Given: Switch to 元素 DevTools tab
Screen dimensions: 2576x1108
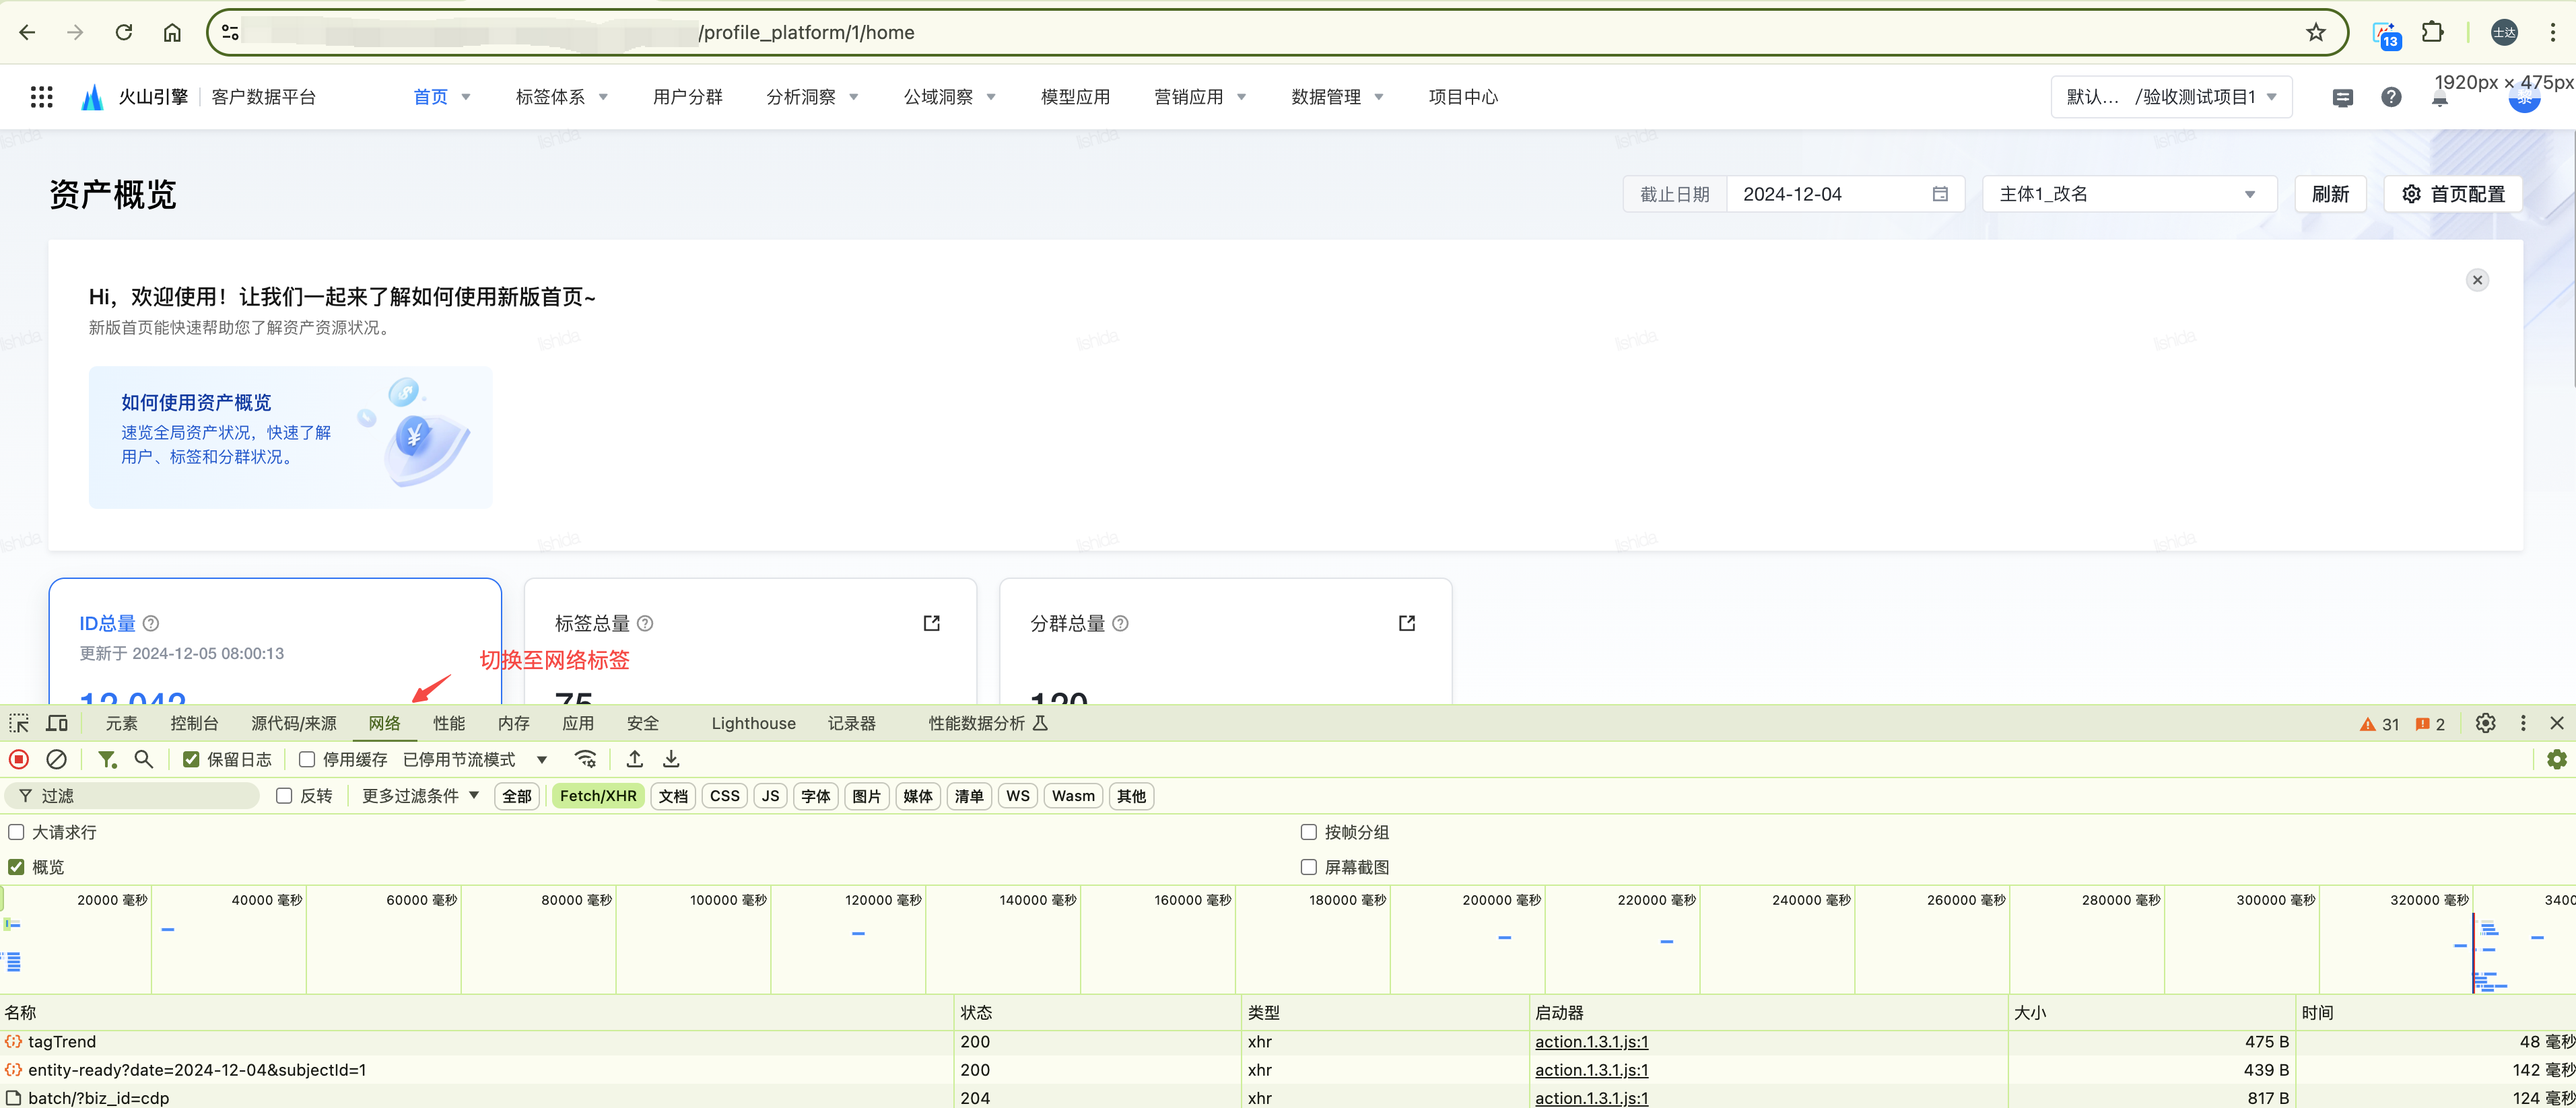Looking at the screenshot, I should (121, 723).
